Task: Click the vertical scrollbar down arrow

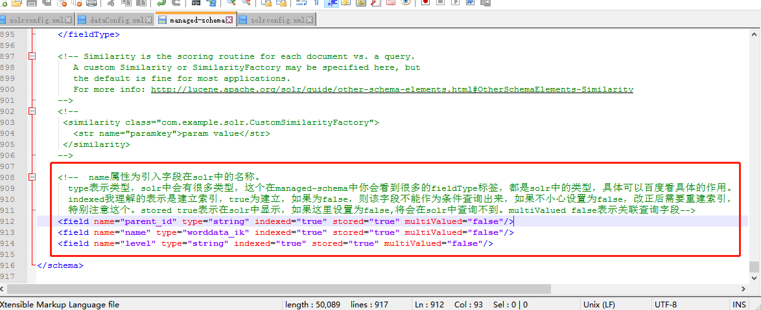Action: coord(754,278)
